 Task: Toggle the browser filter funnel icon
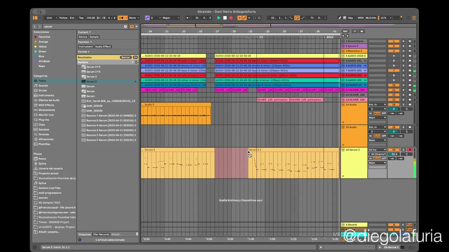pyautogui.click(x=132, y=27)
